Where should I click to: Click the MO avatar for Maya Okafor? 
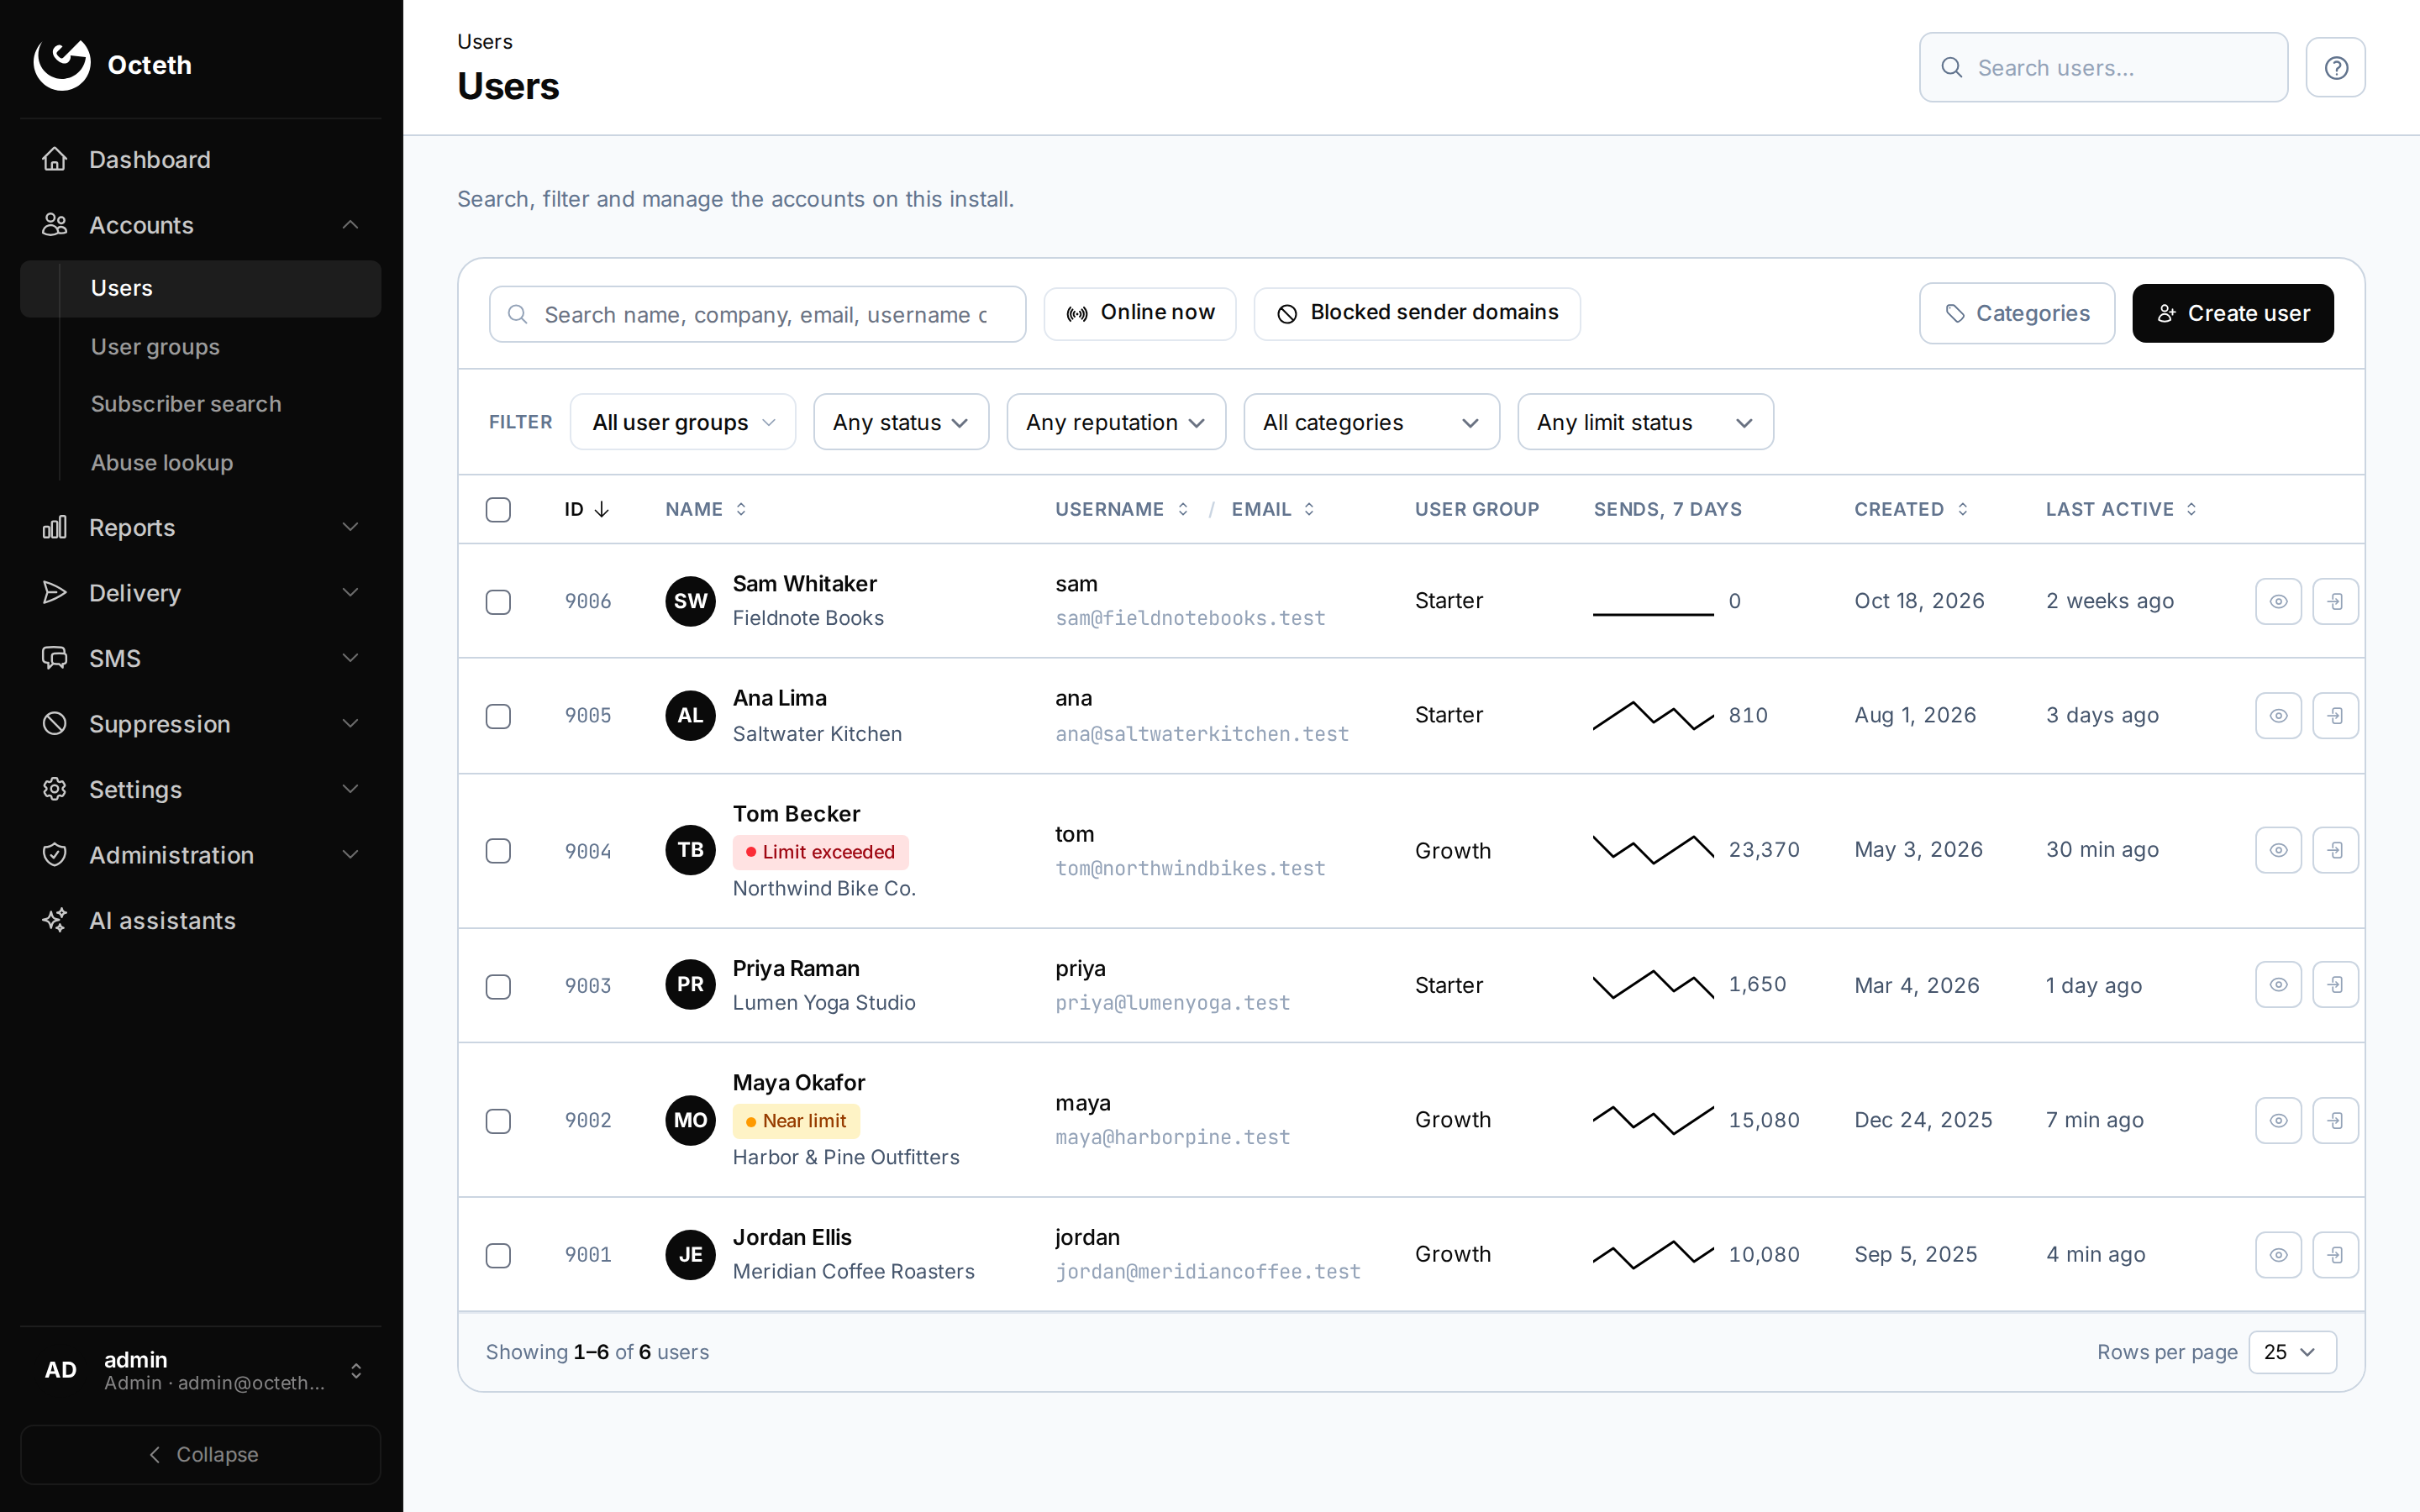690,1120
